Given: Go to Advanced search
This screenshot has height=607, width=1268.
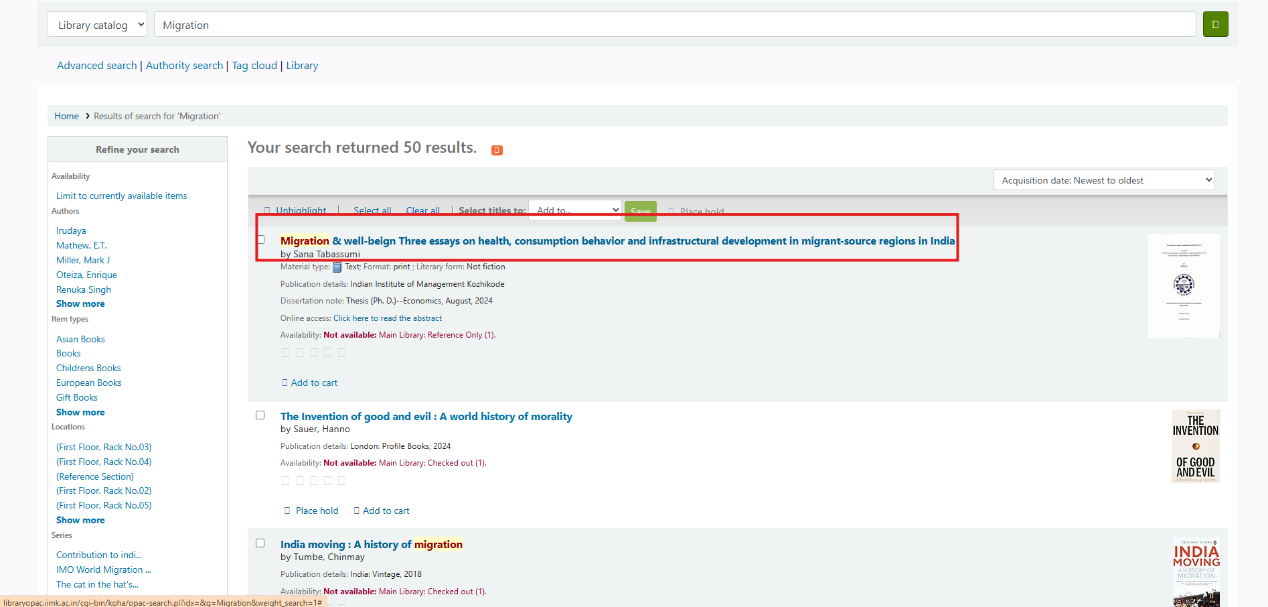Looking at the screenshot, I should (96, 66).
